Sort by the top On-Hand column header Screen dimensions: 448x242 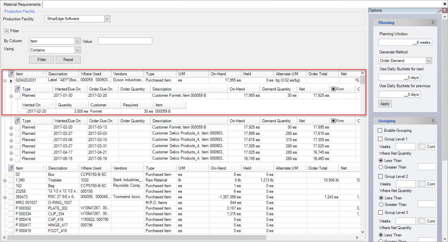225,74
